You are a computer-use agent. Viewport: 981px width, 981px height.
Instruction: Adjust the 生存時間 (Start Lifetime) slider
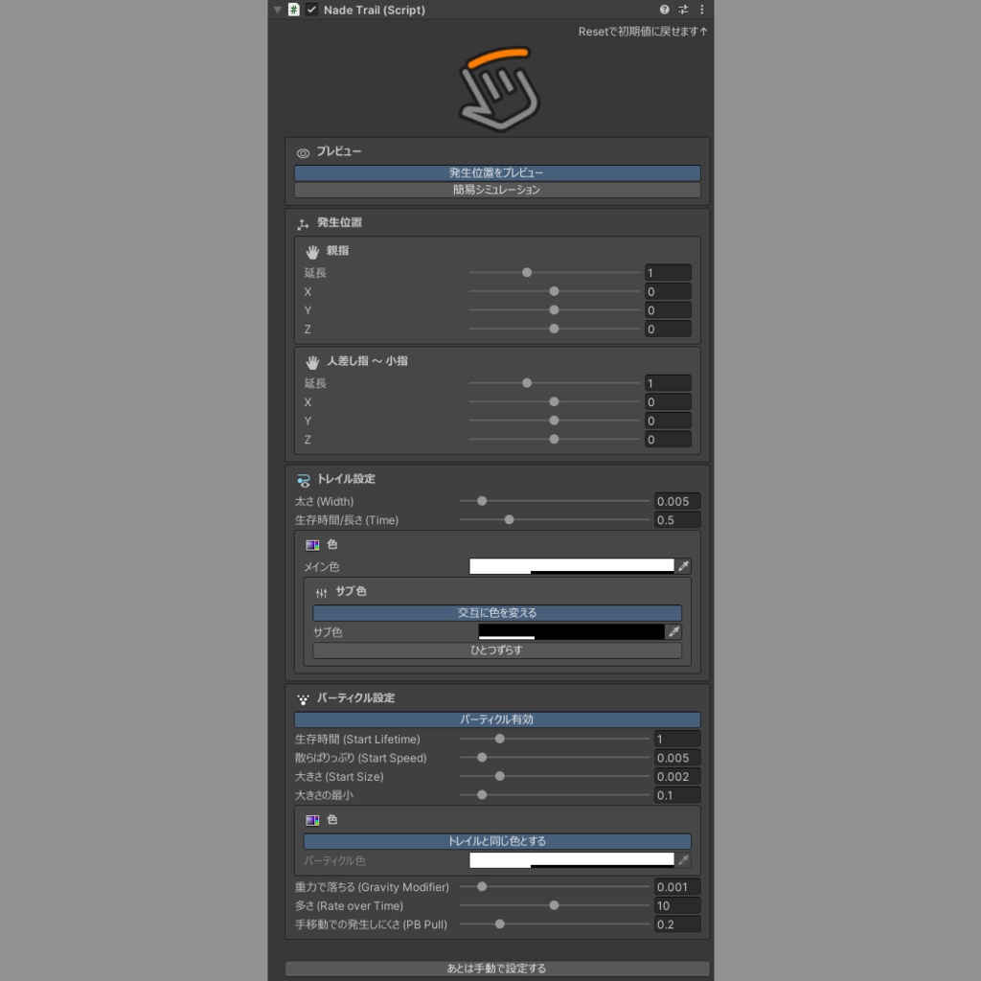(x=555, y=739)
